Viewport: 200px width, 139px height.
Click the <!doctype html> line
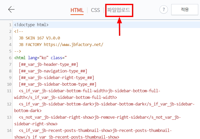click(31, 25)
